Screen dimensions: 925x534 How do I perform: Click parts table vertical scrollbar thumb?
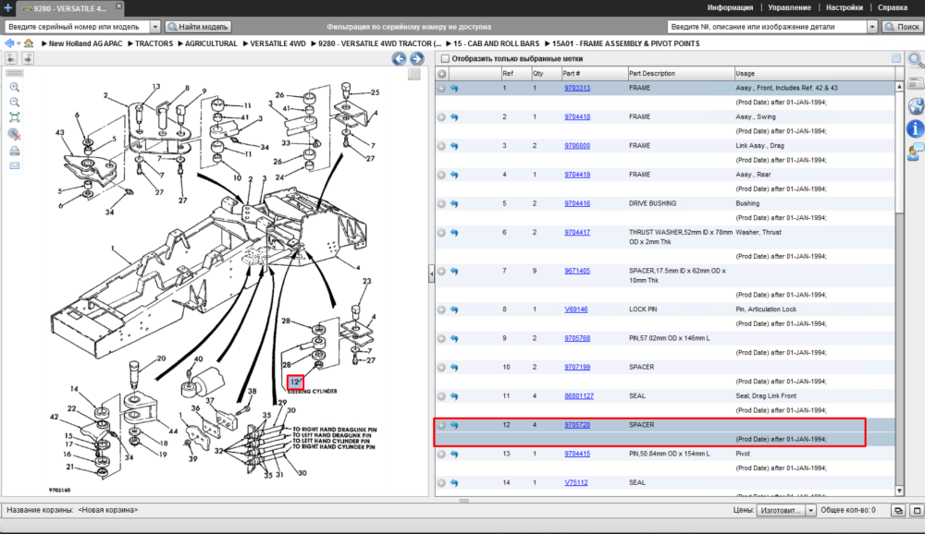[x=899, y=152]
